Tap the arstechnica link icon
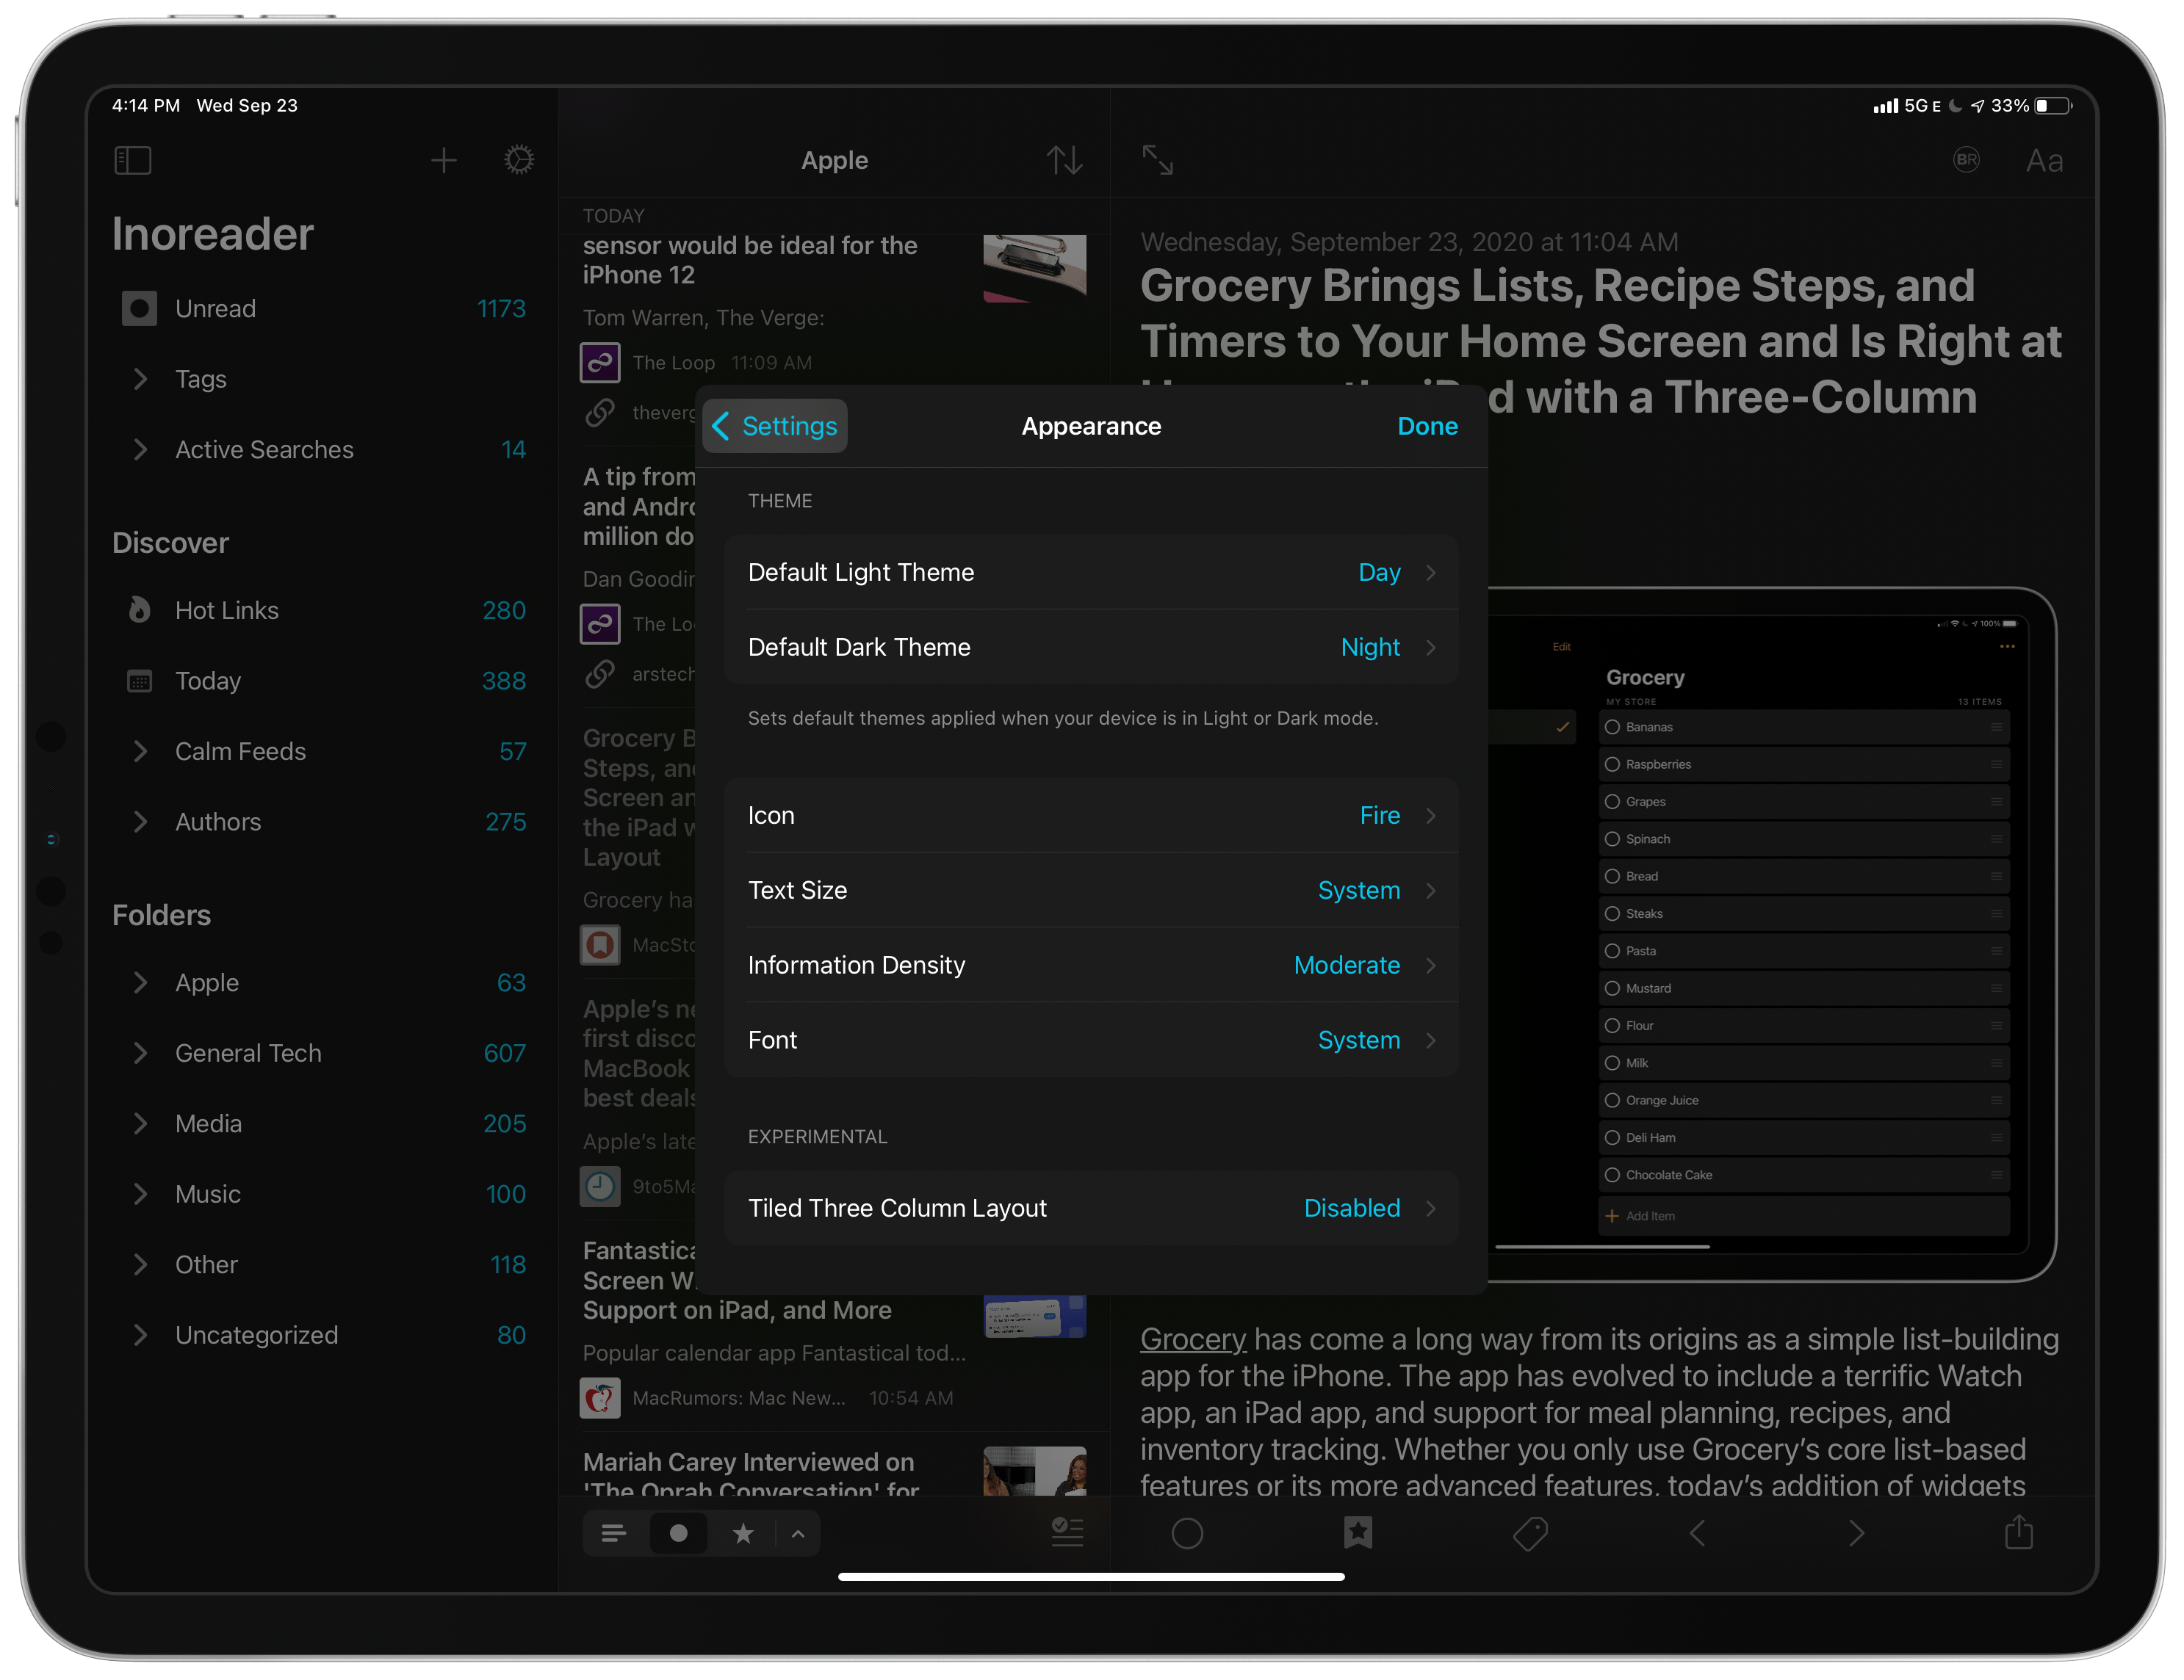This screenshot has width=2184, height=1680. pyautogui.click(x=600, y=673)
